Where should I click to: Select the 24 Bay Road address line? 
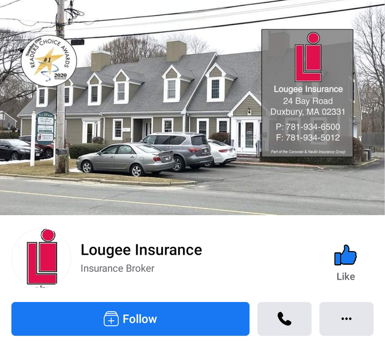[308, 101]
